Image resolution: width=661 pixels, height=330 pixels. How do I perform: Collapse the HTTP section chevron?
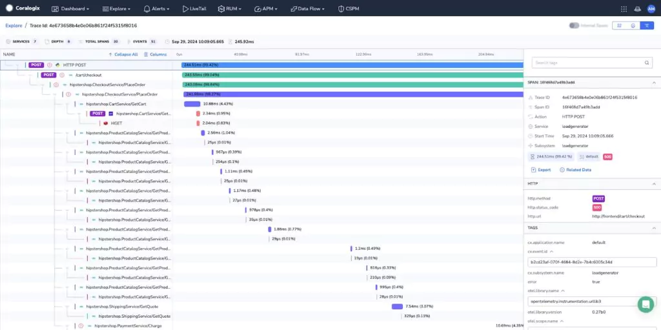point(654,184)
